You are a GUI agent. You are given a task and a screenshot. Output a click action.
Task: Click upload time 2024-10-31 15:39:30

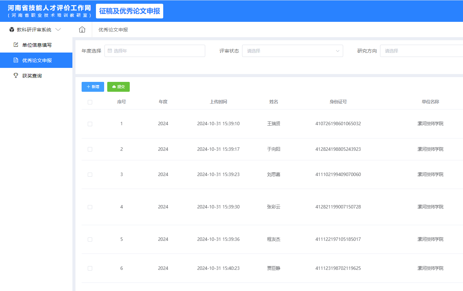[218, 207]
